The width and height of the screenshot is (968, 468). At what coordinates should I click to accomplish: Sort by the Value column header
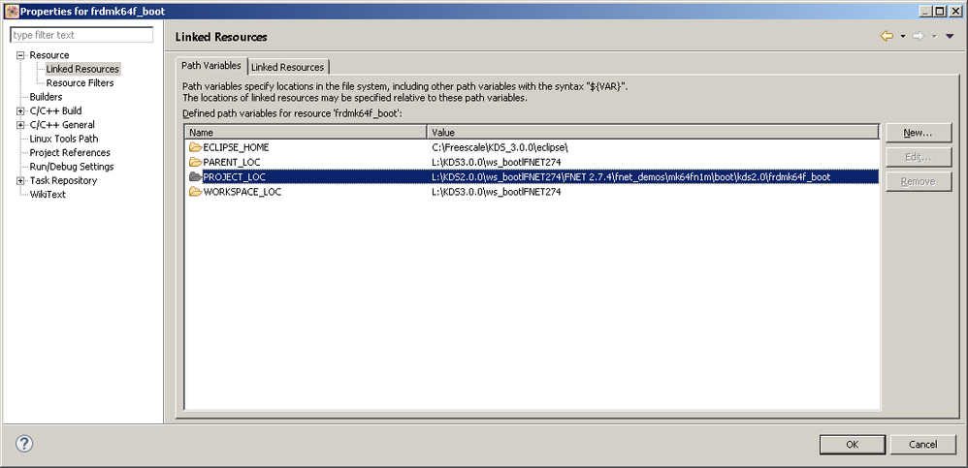(x=653, y=132)
